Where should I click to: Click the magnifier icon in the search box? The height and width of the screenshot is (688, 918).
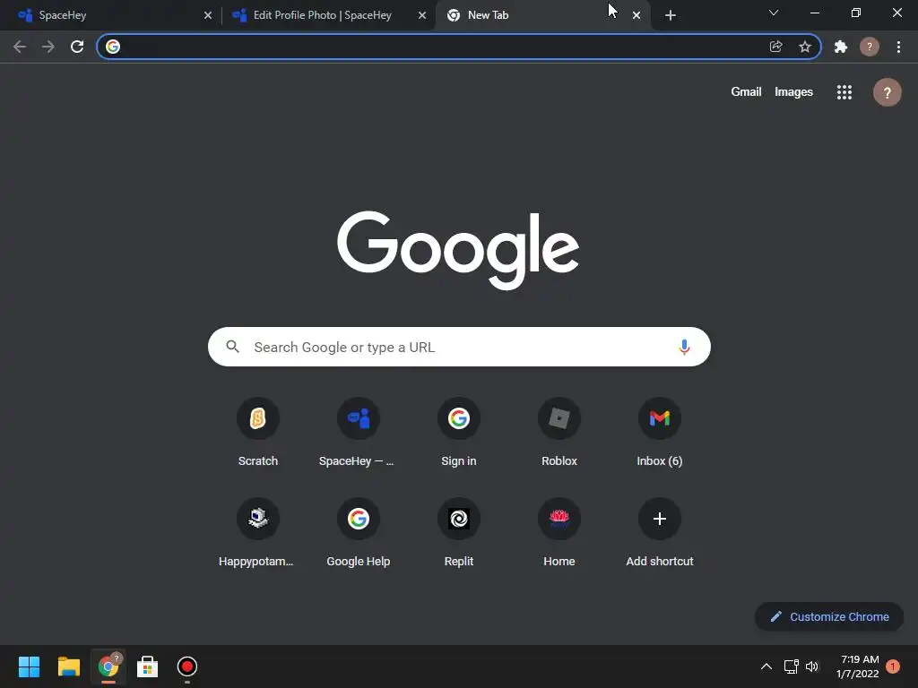(x=232, y=347)
